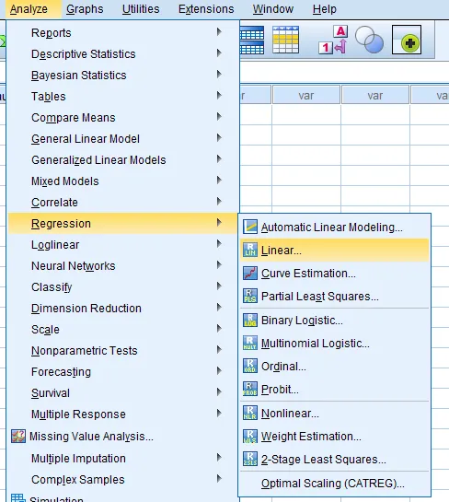The height and width of the screenshot is (502, 449).
Task: Open the Graphs menu
Action: (x=85, y=9)
